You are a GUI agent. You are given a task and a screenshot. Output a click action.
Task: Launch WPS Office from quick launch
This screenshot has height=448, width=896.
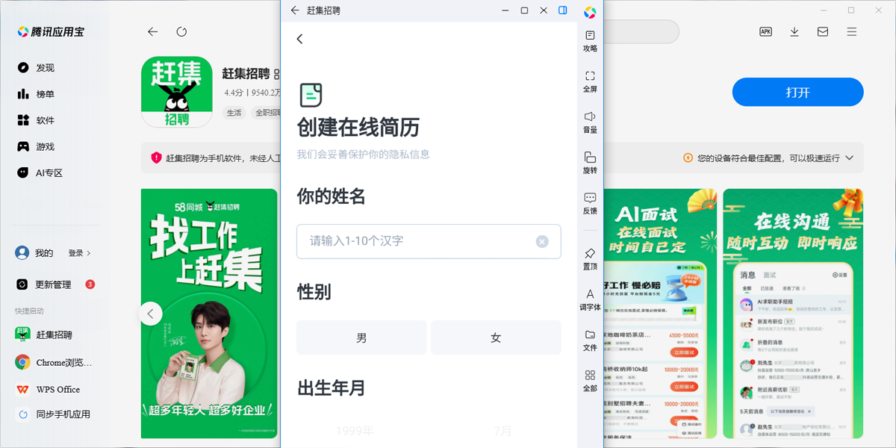tap(48, 389)
